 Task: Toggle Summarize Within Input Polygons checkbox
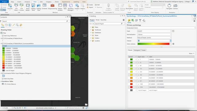(x=3, y=73)
